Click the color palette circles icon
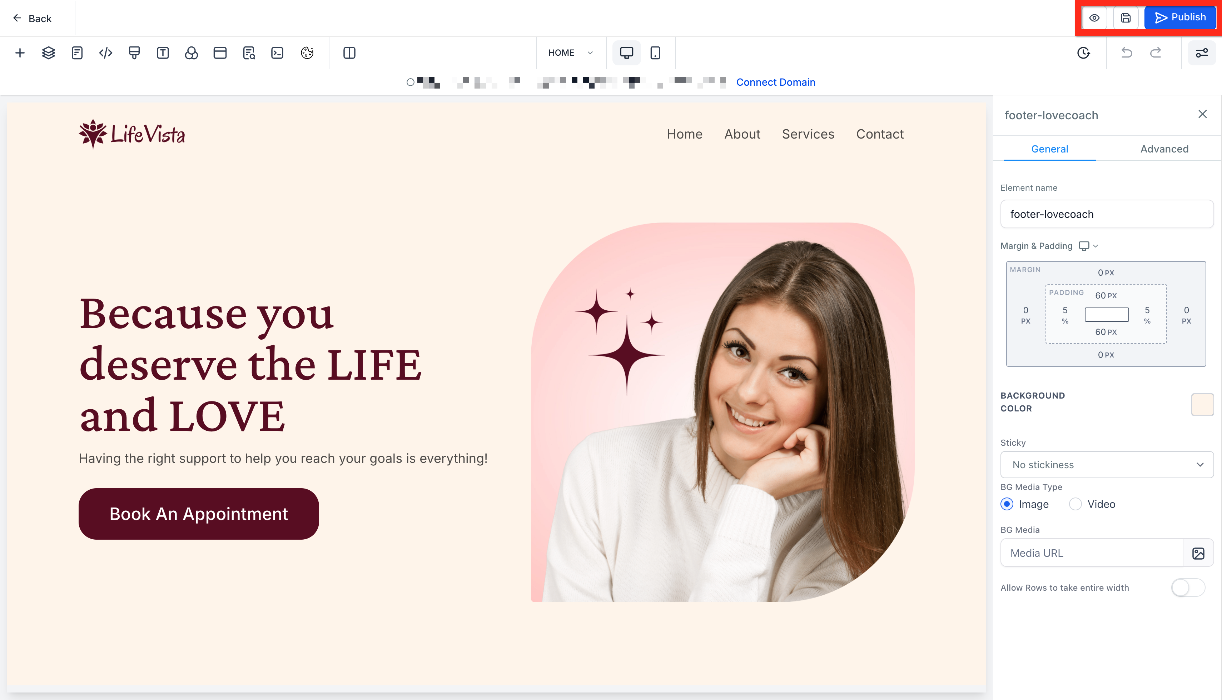The height and width of the screenshot is (700, 1222). pos(192,53)
